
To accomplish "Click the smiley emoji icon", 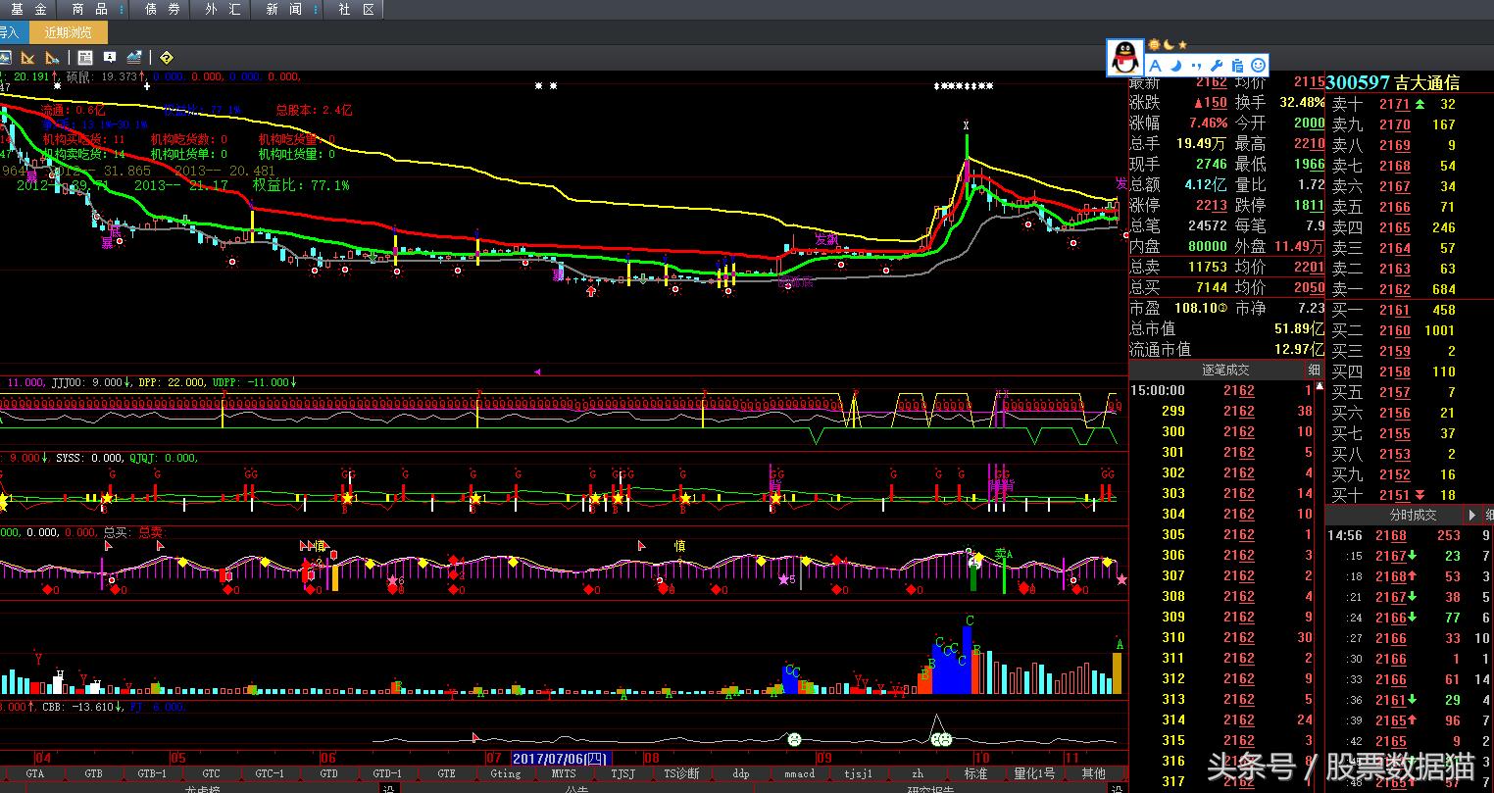I will pyautogui.click(x=1259, y=66).
